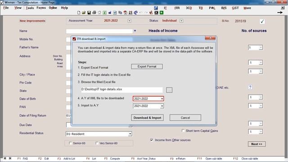Open the Online menu
This screenshot has height=162, width=288.
tap(53, 8)
